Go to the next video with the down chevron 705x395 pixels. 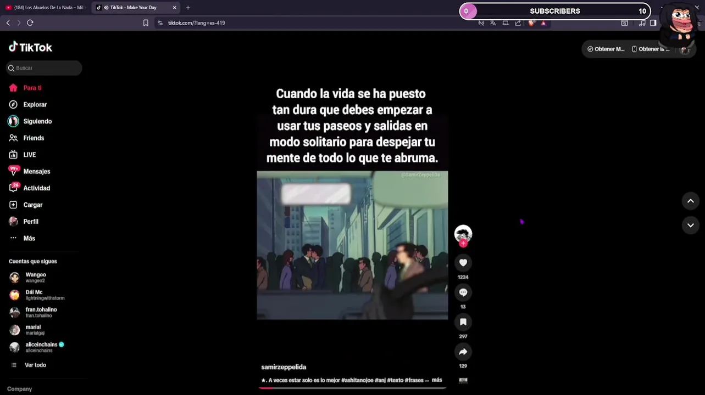691,225
